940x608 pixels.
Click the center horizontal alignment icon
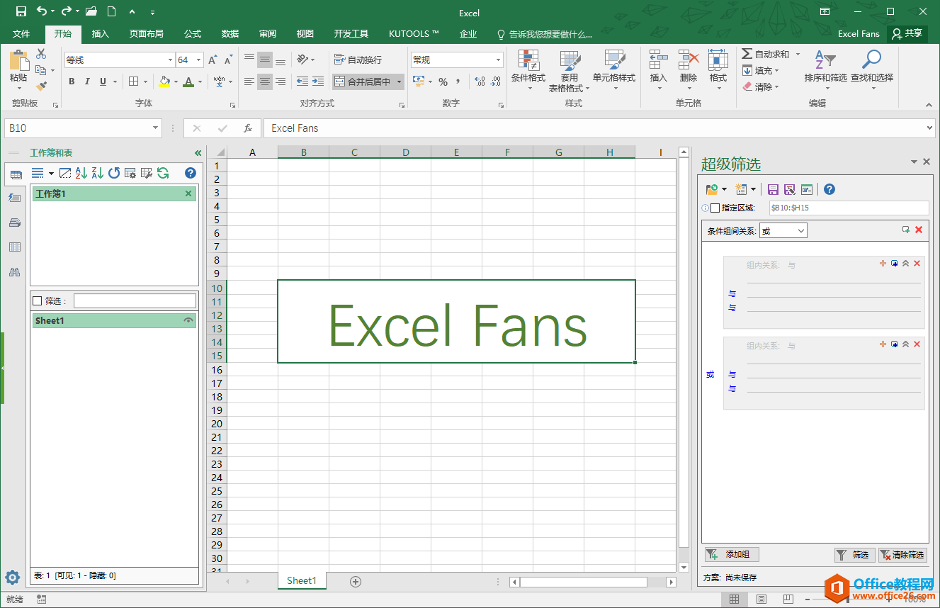point(265,81)
